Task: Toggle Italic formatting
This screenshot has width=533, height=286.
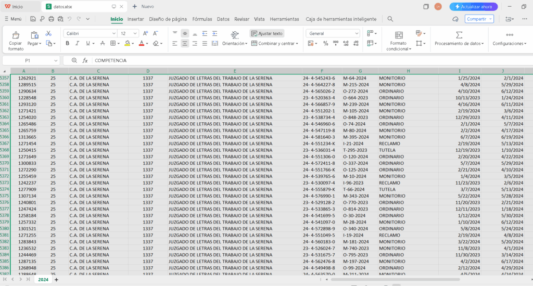Action: coord(78,44)
